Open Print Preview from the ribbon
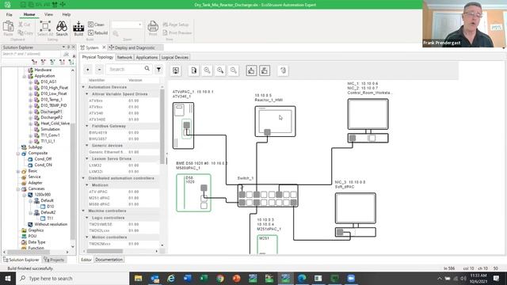The height and width of the screenshot is (285, 507). point(177,32)
